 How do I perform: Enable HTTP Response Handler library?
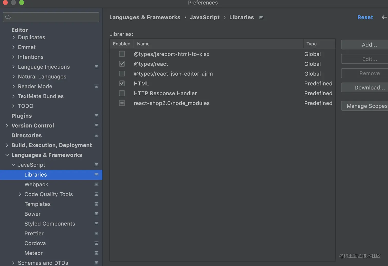click(x=122, y=93)
